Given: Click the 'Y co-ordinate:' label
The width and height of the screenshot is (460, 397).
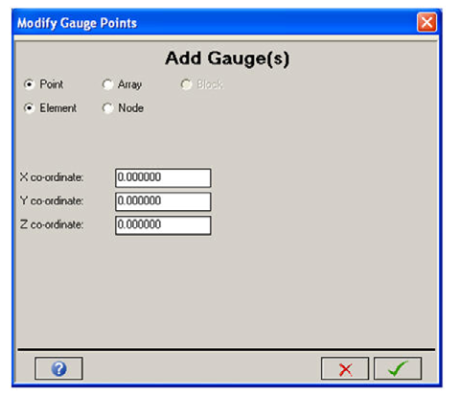Looking at the screenshot, I should coord(52,200).
